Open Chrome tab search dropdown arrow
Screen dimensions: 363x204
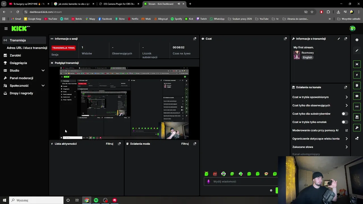pos(4,4)
